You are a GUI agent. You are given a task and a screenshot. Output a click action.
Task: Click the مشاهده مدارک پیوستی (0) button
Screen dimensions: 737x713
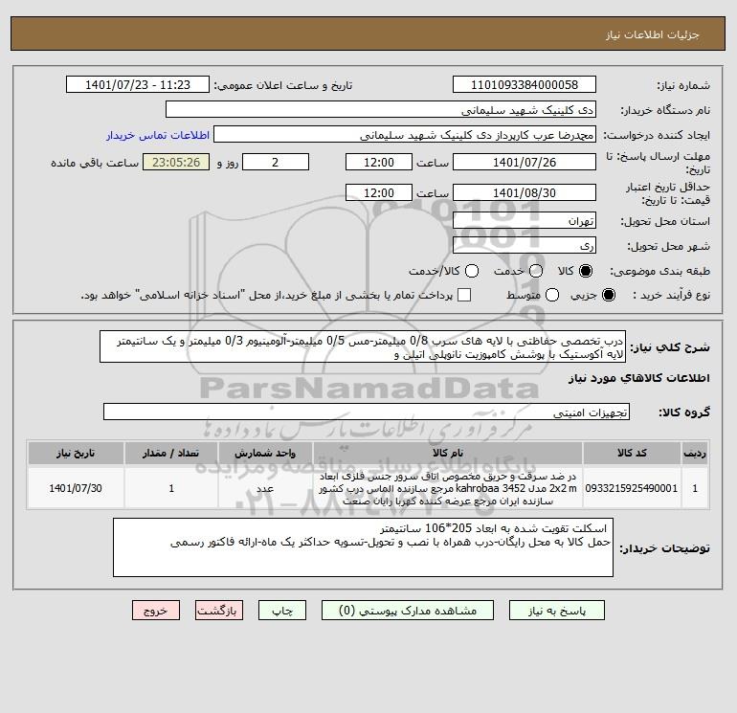(408, 610)
